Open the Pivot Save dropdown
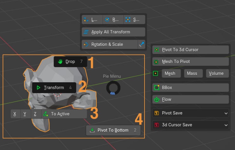235x150 pixels. click(190, 113)
